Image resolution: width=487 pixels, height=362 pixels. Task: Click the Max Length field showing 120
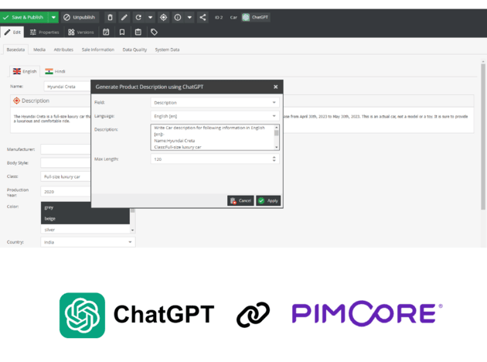click(215, 159)
